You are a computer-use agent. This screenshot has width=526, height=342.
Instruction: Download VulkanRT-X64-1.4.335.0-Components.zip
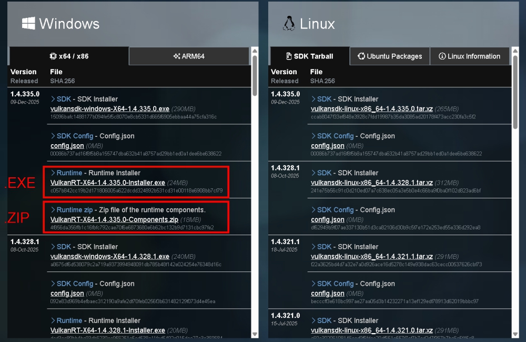coord(114,219)
